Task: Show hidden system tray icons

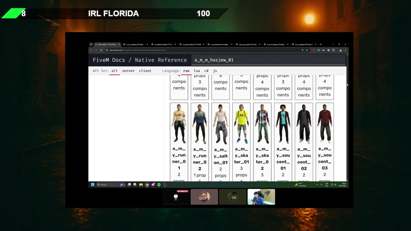Action: 317,184
